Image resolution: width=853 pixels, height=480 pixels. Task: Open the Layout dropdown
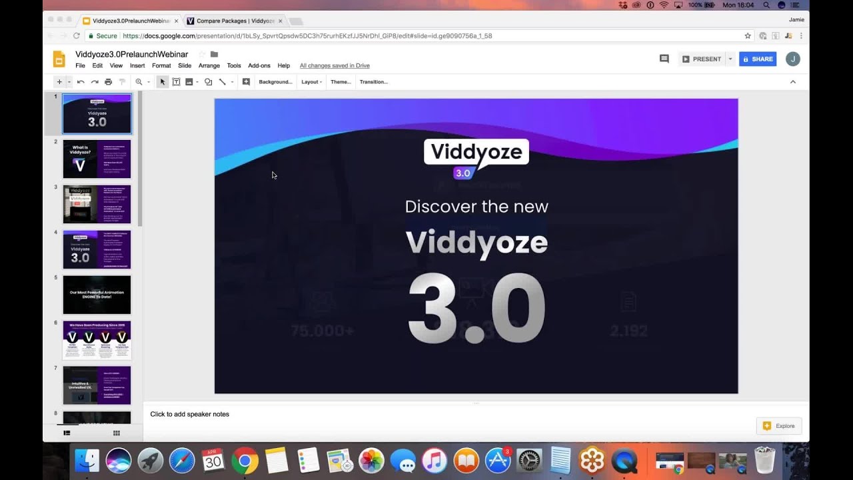(311, 82)
